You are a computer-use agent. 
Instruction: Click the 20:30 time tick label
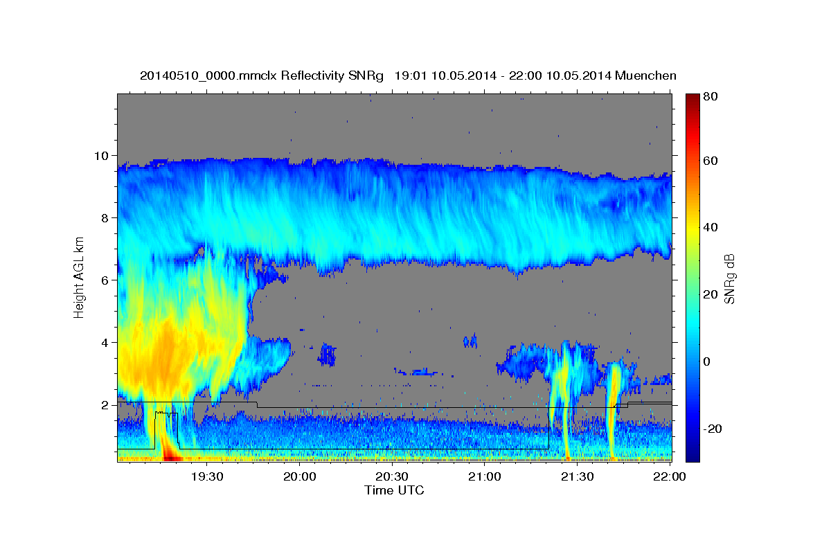coord(392,476)
